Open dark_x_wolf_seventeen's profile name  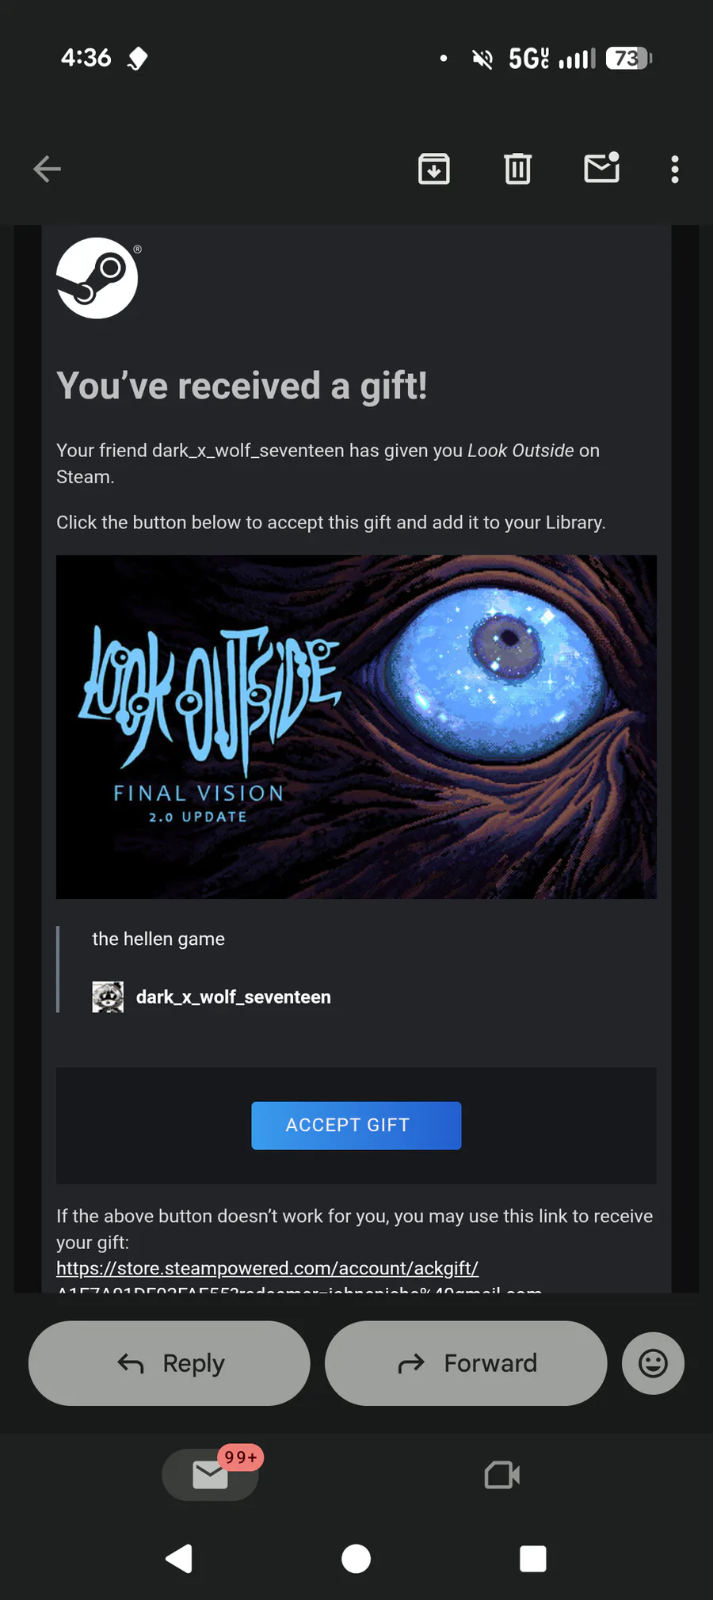234,997
